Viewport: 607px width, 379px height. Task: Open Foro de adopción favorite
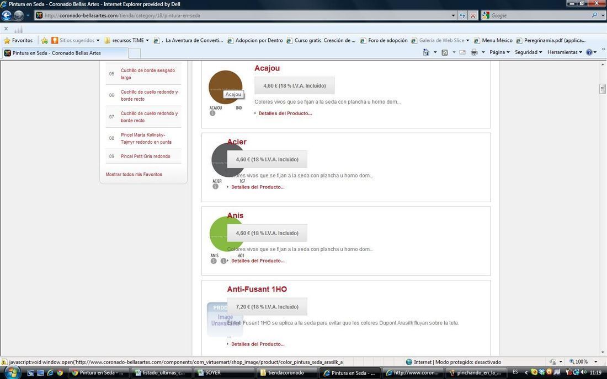pyautogui.click(x=384, y=40)
